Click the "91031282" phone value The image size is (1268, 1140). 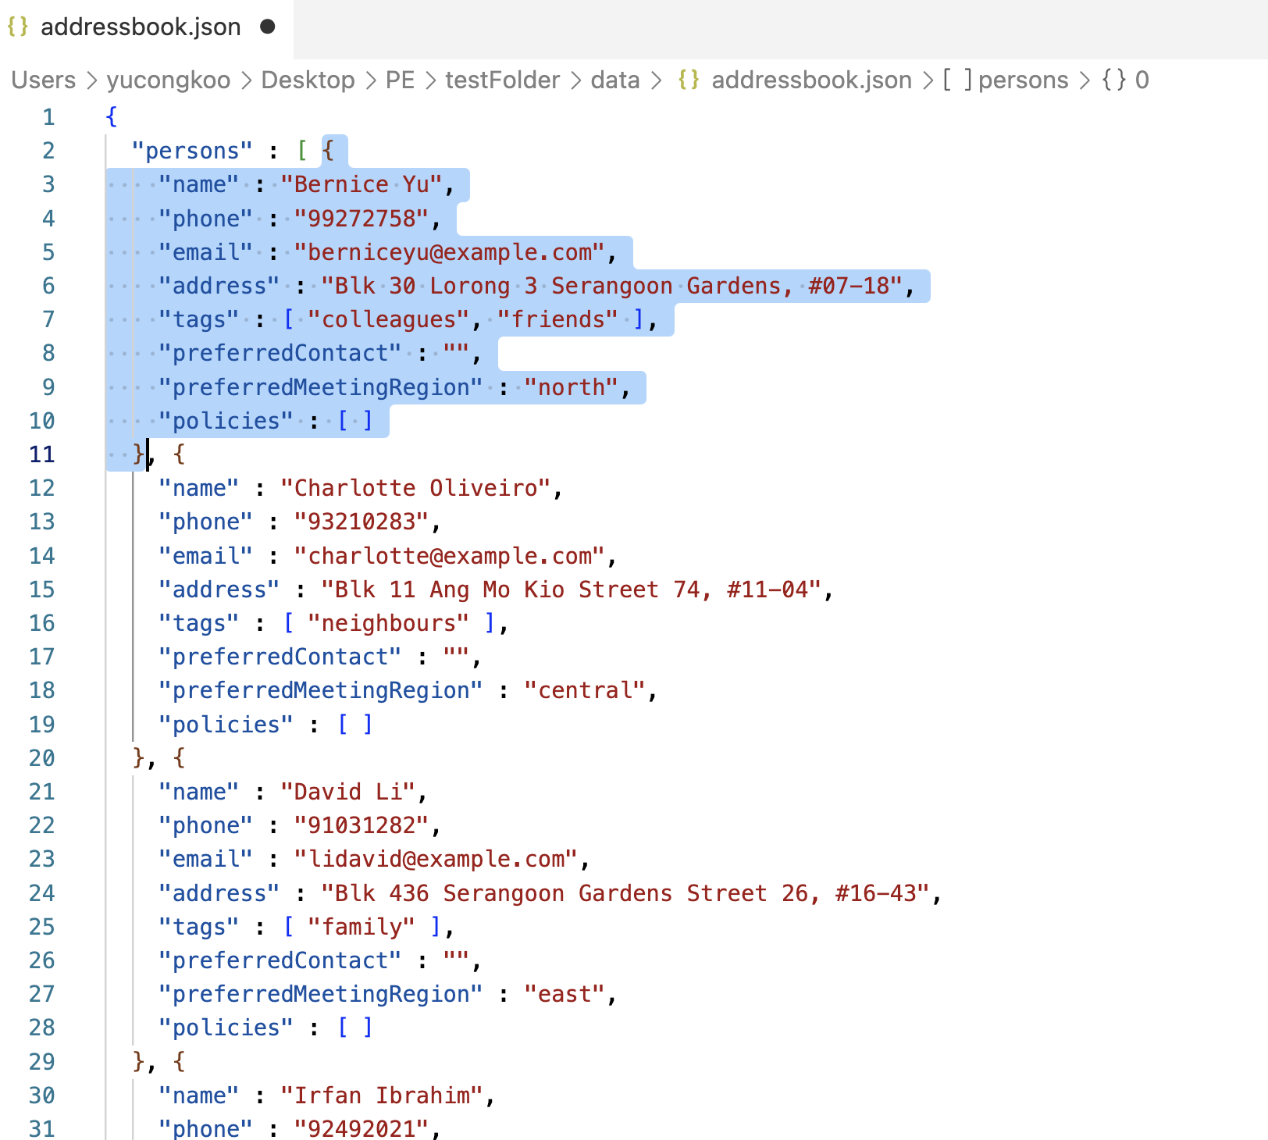[362, 825]
